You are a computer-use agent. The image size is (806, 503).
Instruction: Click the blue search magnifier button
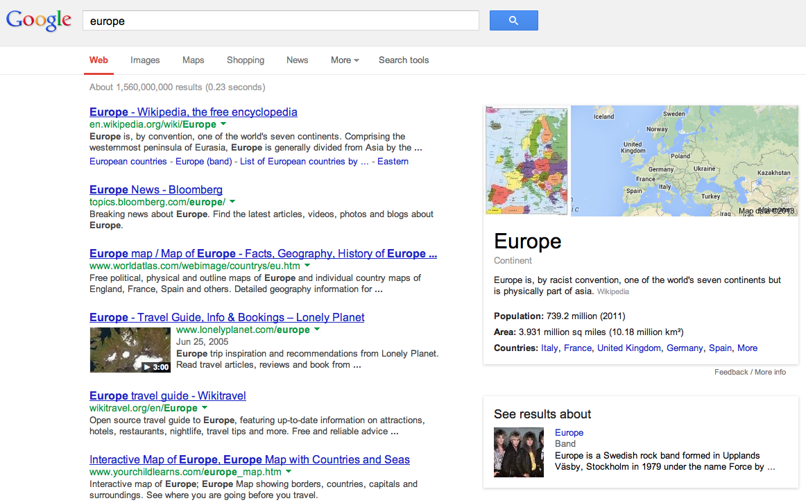(513, 21)
